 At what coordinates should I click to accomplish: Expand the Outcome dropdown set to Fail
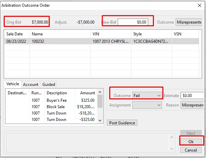147,96
